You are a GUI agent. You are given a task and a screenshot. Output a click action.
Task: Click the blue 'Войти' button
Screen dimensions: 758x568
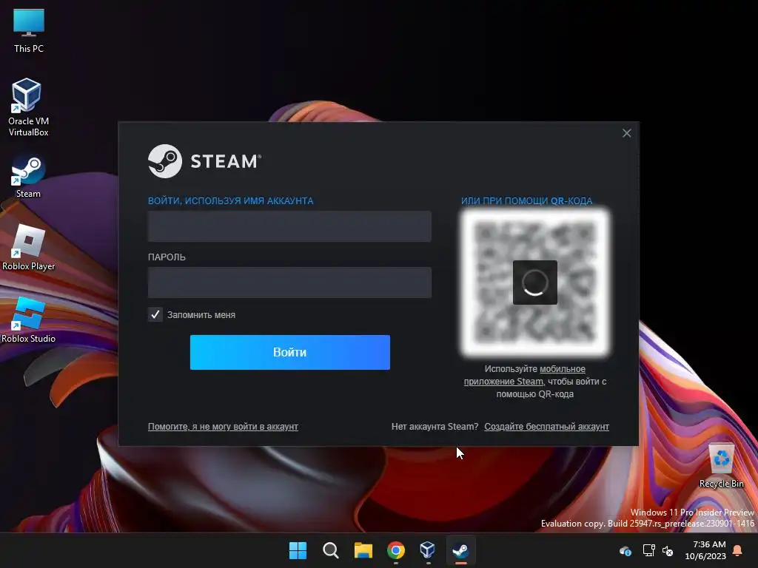[290, 353]
